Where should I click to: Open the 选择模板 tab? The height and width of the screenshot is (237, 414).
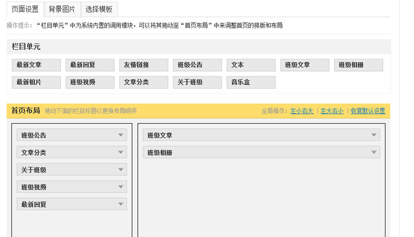click(99, 9)
